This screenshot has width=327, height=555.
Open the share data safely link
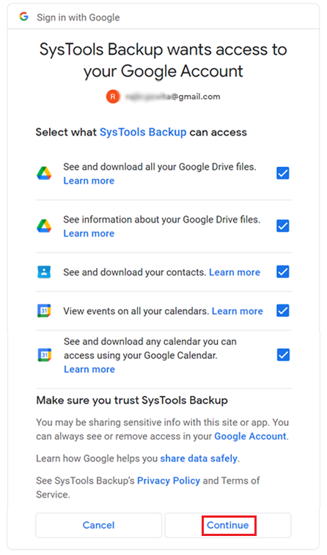pyautogui.click(x=199, y=458)
